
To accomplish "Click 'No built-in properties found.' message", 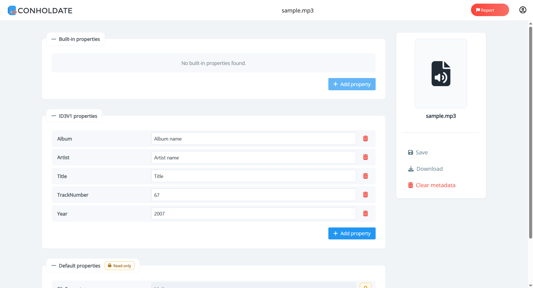I will tap(214, 63).
